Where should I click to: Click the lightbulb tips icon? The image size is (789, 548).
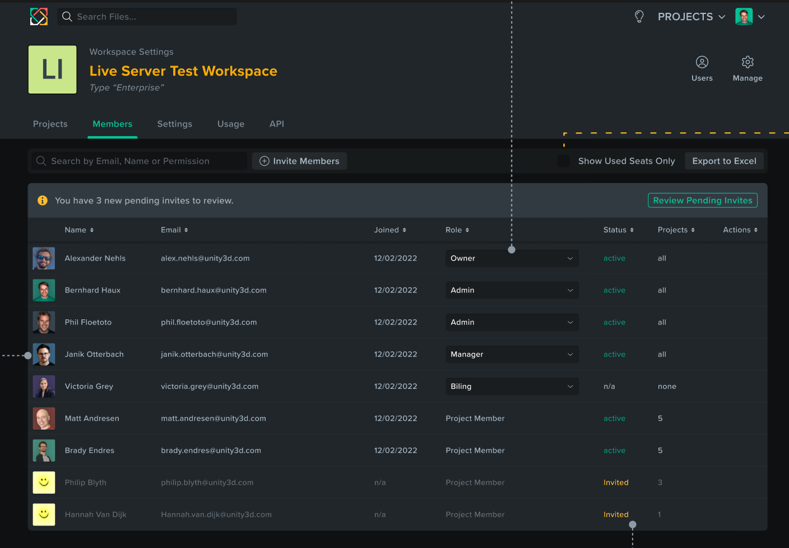point(639,17)
